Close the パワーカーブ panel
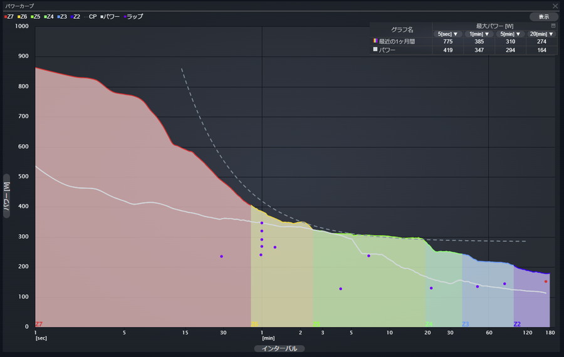The width and height of the screenshot is (564, 357). (555, 6)
